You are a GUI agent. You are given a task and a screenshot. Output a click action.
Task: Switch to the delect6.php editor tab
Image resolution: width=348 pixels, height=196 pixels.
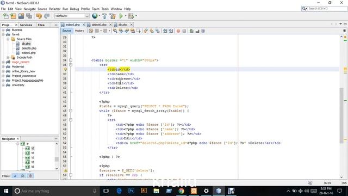99,24
